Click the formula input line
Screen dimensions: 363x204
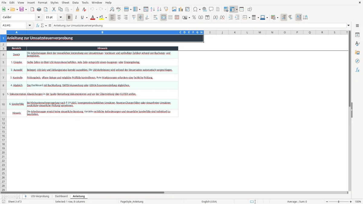coord(199,25)
